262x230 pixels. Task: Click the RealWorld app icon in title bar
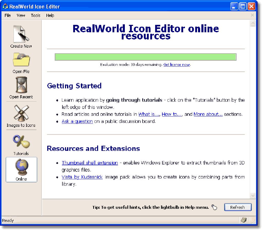pyautogui.click(x=5, y=6)
